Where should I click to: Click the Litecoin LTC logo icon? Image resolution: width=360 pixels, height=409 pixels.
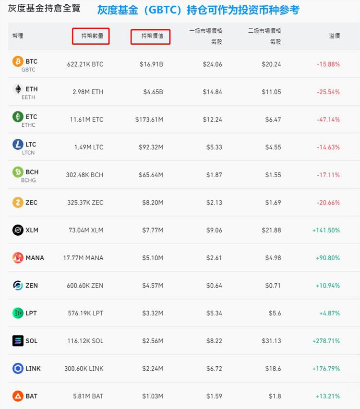[17, 144]
